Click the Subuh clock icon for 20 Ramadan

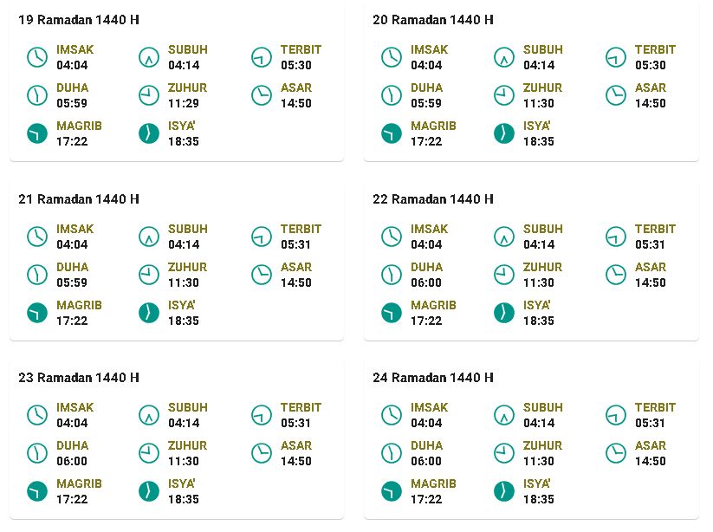pyautogui.click(x=504, y=57)
